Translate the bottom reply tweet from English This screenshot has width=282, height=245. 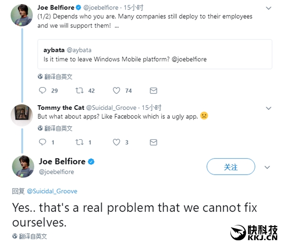point(33,236)
